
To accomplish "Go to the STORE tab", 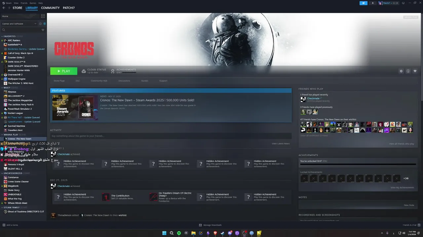I will [18, 8].
